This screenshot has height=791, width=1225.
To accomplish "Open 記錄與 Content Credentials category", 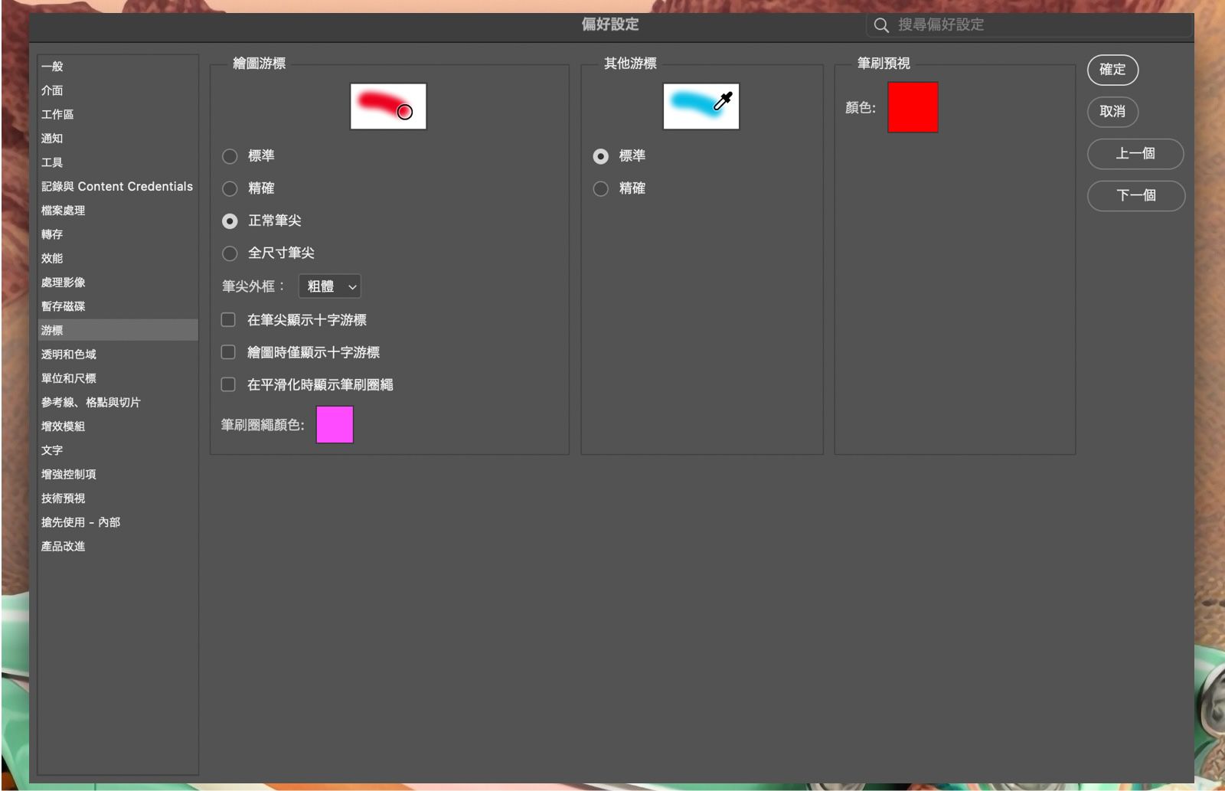I will tap(118, 186).
